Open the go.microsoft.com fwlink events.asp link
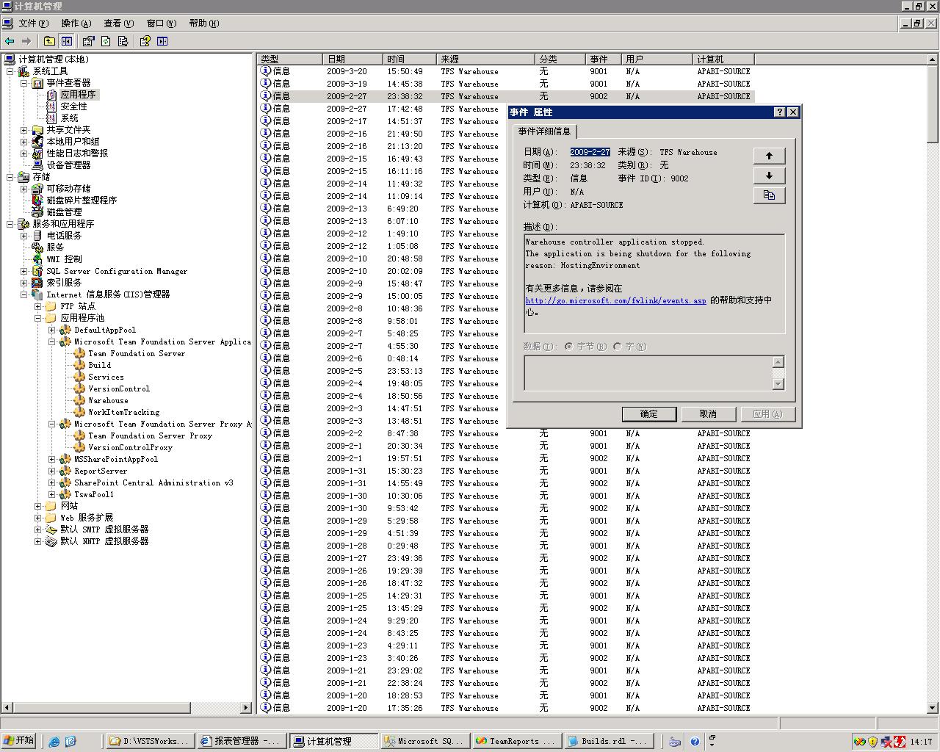The width and height of the screenshot is (940, 752). tap(615, 300)
